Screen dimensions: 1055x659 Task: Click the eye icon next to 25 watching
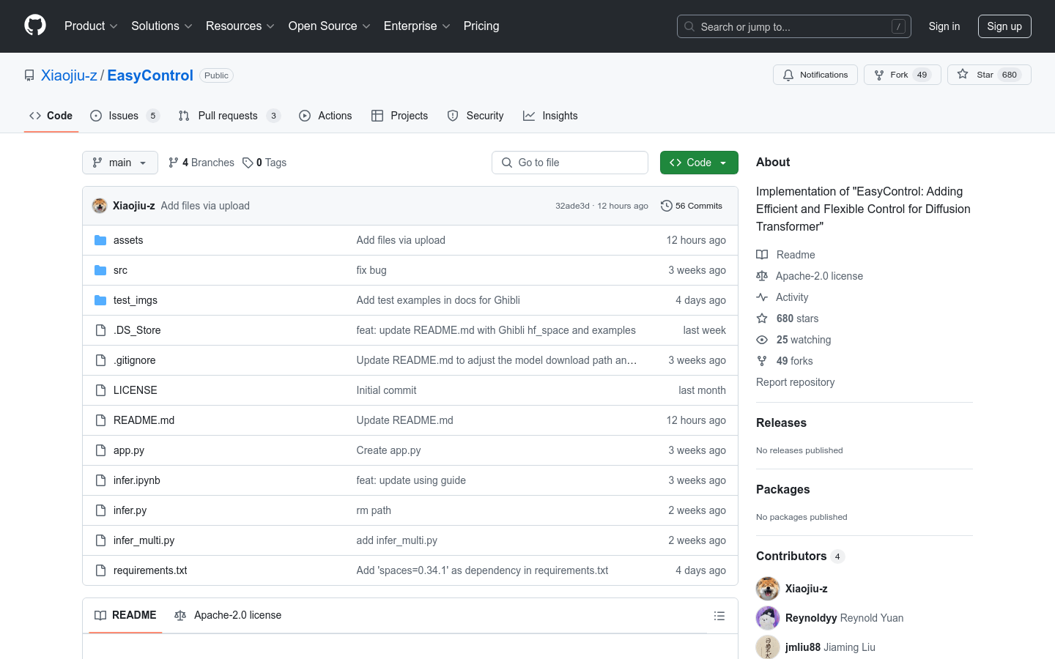(x=762, y=340)
